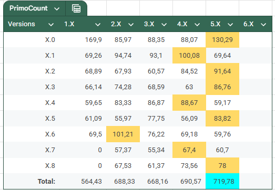Open the 4.X column dropdown arrow
Image resolution: width=275 pixels, height=190 pixels.
coord(197,25)
